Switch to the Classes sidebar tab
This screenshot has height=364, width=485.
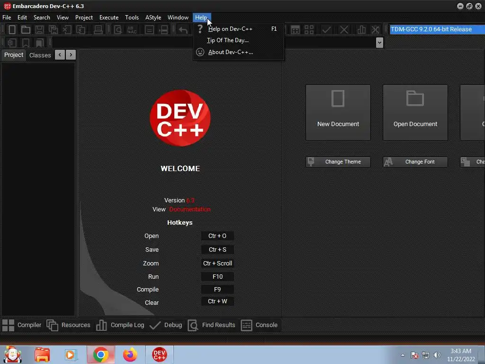tap(40, 55)
